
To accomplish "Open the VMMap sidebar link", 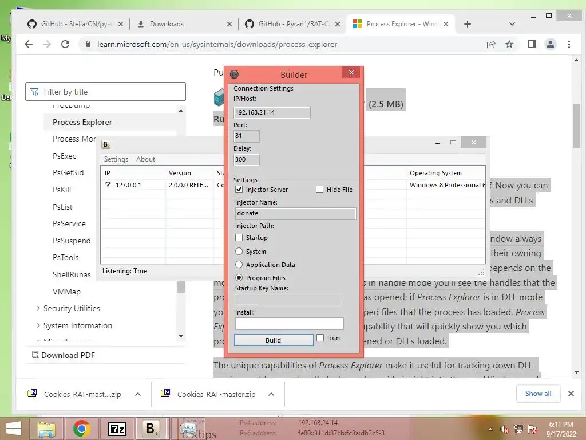I will click(66, 292).
